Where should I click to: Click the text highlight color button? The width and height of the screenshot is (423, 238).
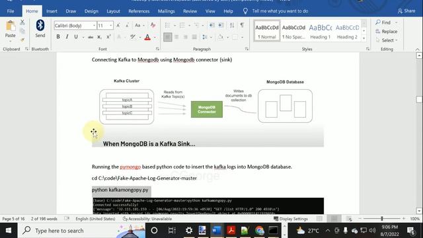point(133,37)
